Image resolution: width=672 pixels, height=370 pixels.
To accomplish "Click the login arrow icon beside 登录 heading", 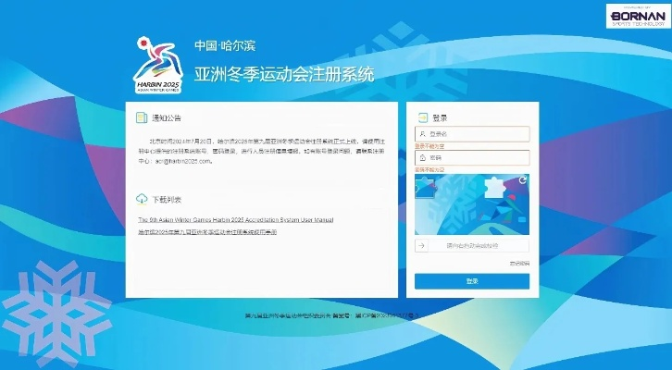I will [x=423, y=117].
